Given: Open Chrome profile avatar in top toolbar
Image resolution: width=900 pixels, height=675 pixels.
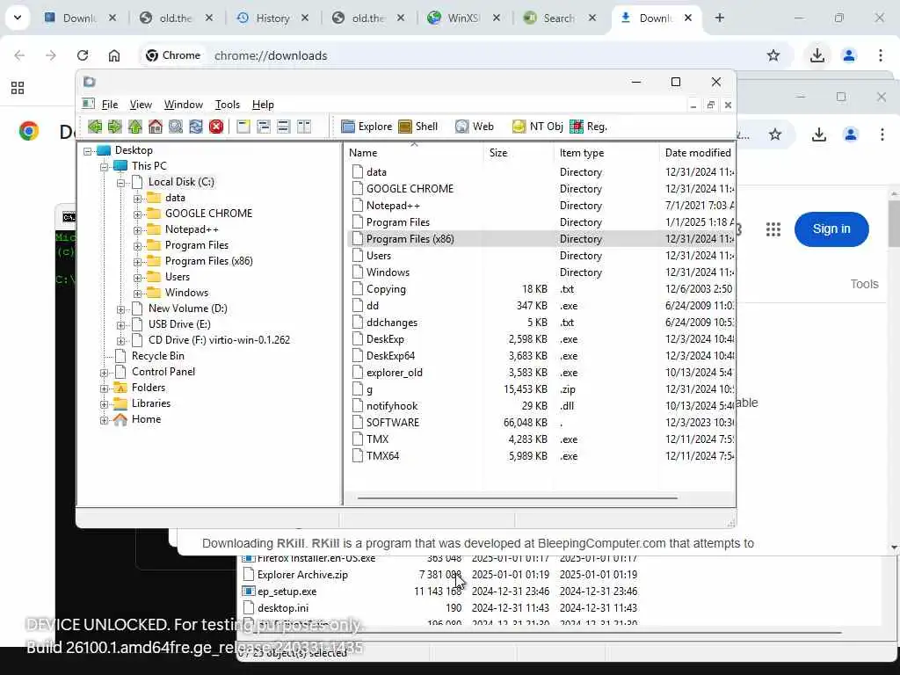Looking at the screenshot, I should coord(849,55).
